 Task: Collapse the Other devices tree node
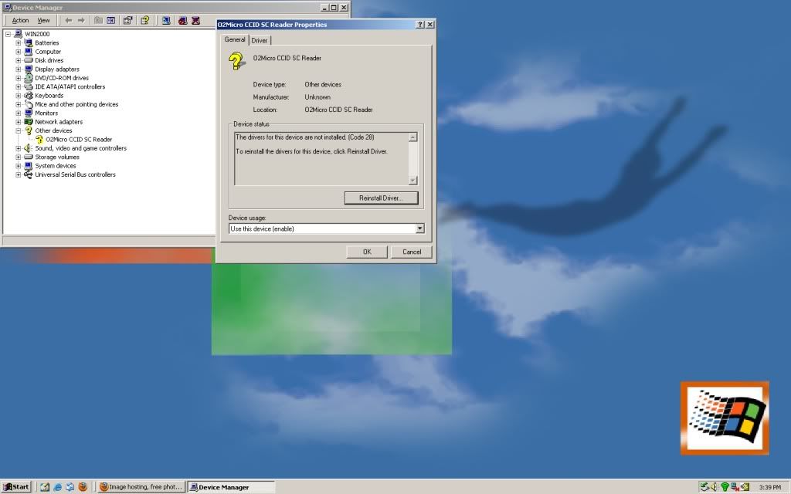tap(18, 131)
